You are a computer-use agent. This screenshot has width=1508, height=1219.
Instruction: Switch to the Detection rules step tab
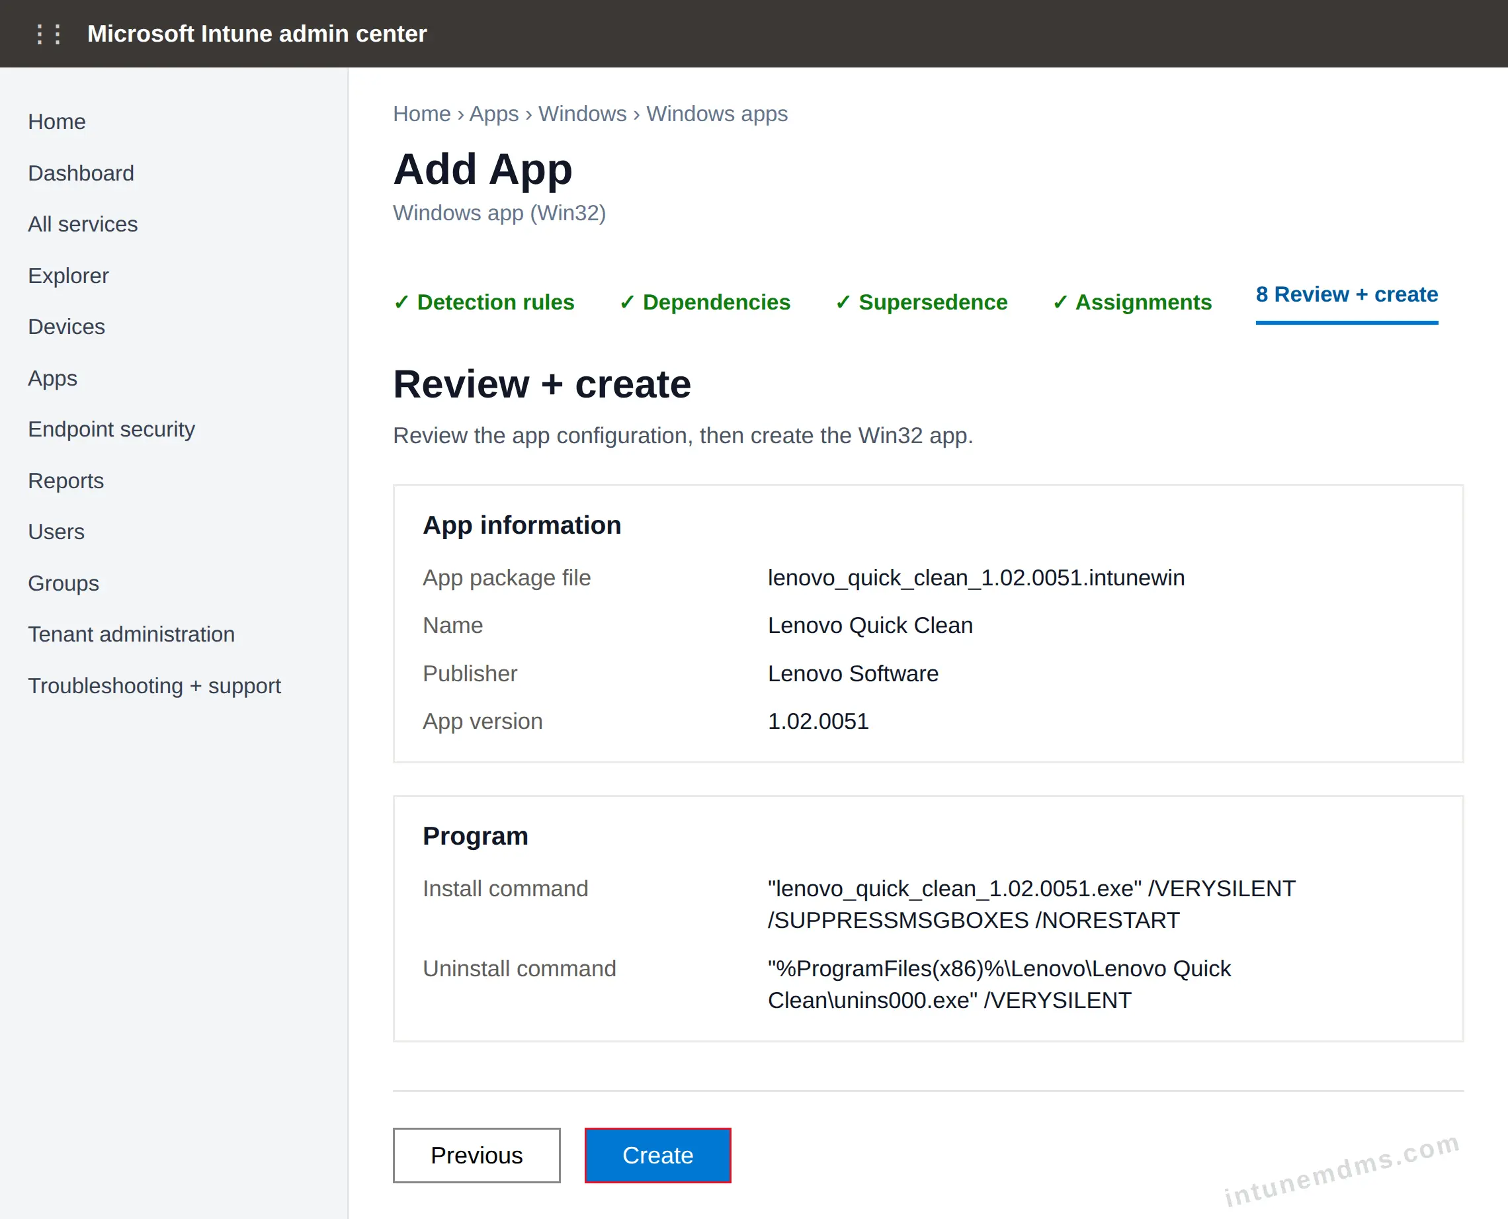tap(484, 302)
